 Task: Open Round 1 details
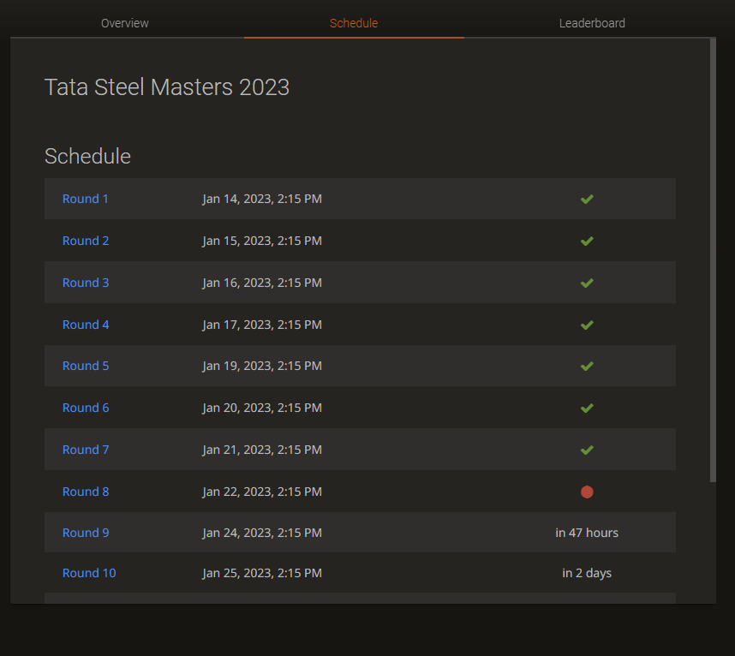(85, 199)
